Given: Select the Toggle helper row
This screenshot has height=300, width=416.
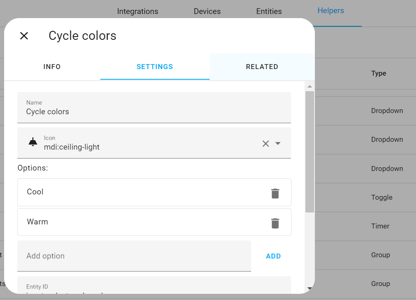Looking at the screenshot, I should pos(381,197).
